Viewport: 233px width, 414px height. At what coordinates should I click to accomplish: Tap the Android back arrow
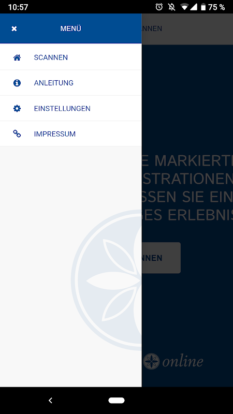pos(50,401)
